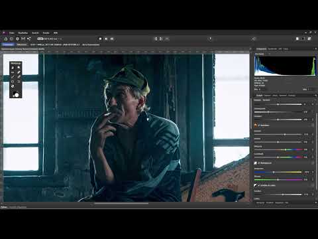Open the Export Persona icon

(x=28, y=39)
